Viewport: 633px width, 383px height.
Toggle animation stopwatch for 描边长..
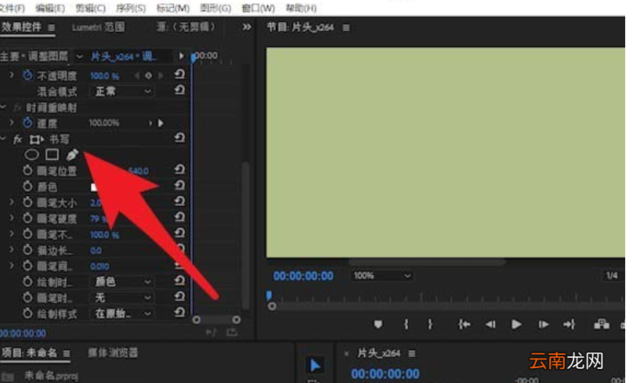pyautogui.click(x=27, y=249)
